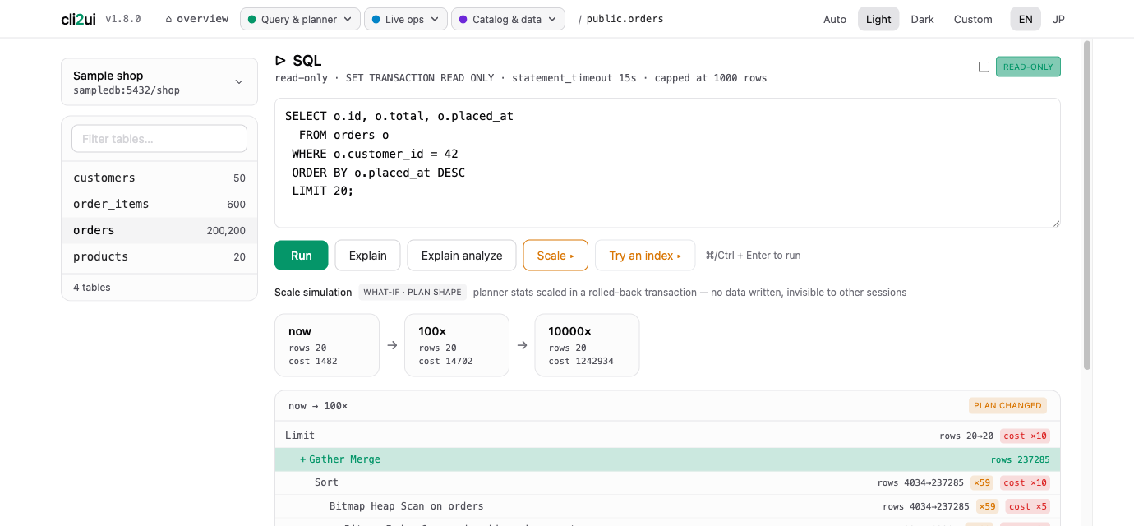Click the Gather Merge plan row

(x=667, y=459)
